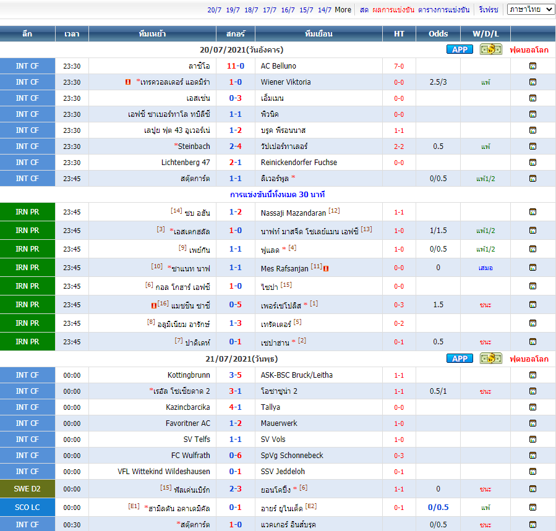Click blue odds 0/0.5 in SCO LC row
Image resolution: width=556 pixels, height=531 pixels.
click(x=438, y=508)
